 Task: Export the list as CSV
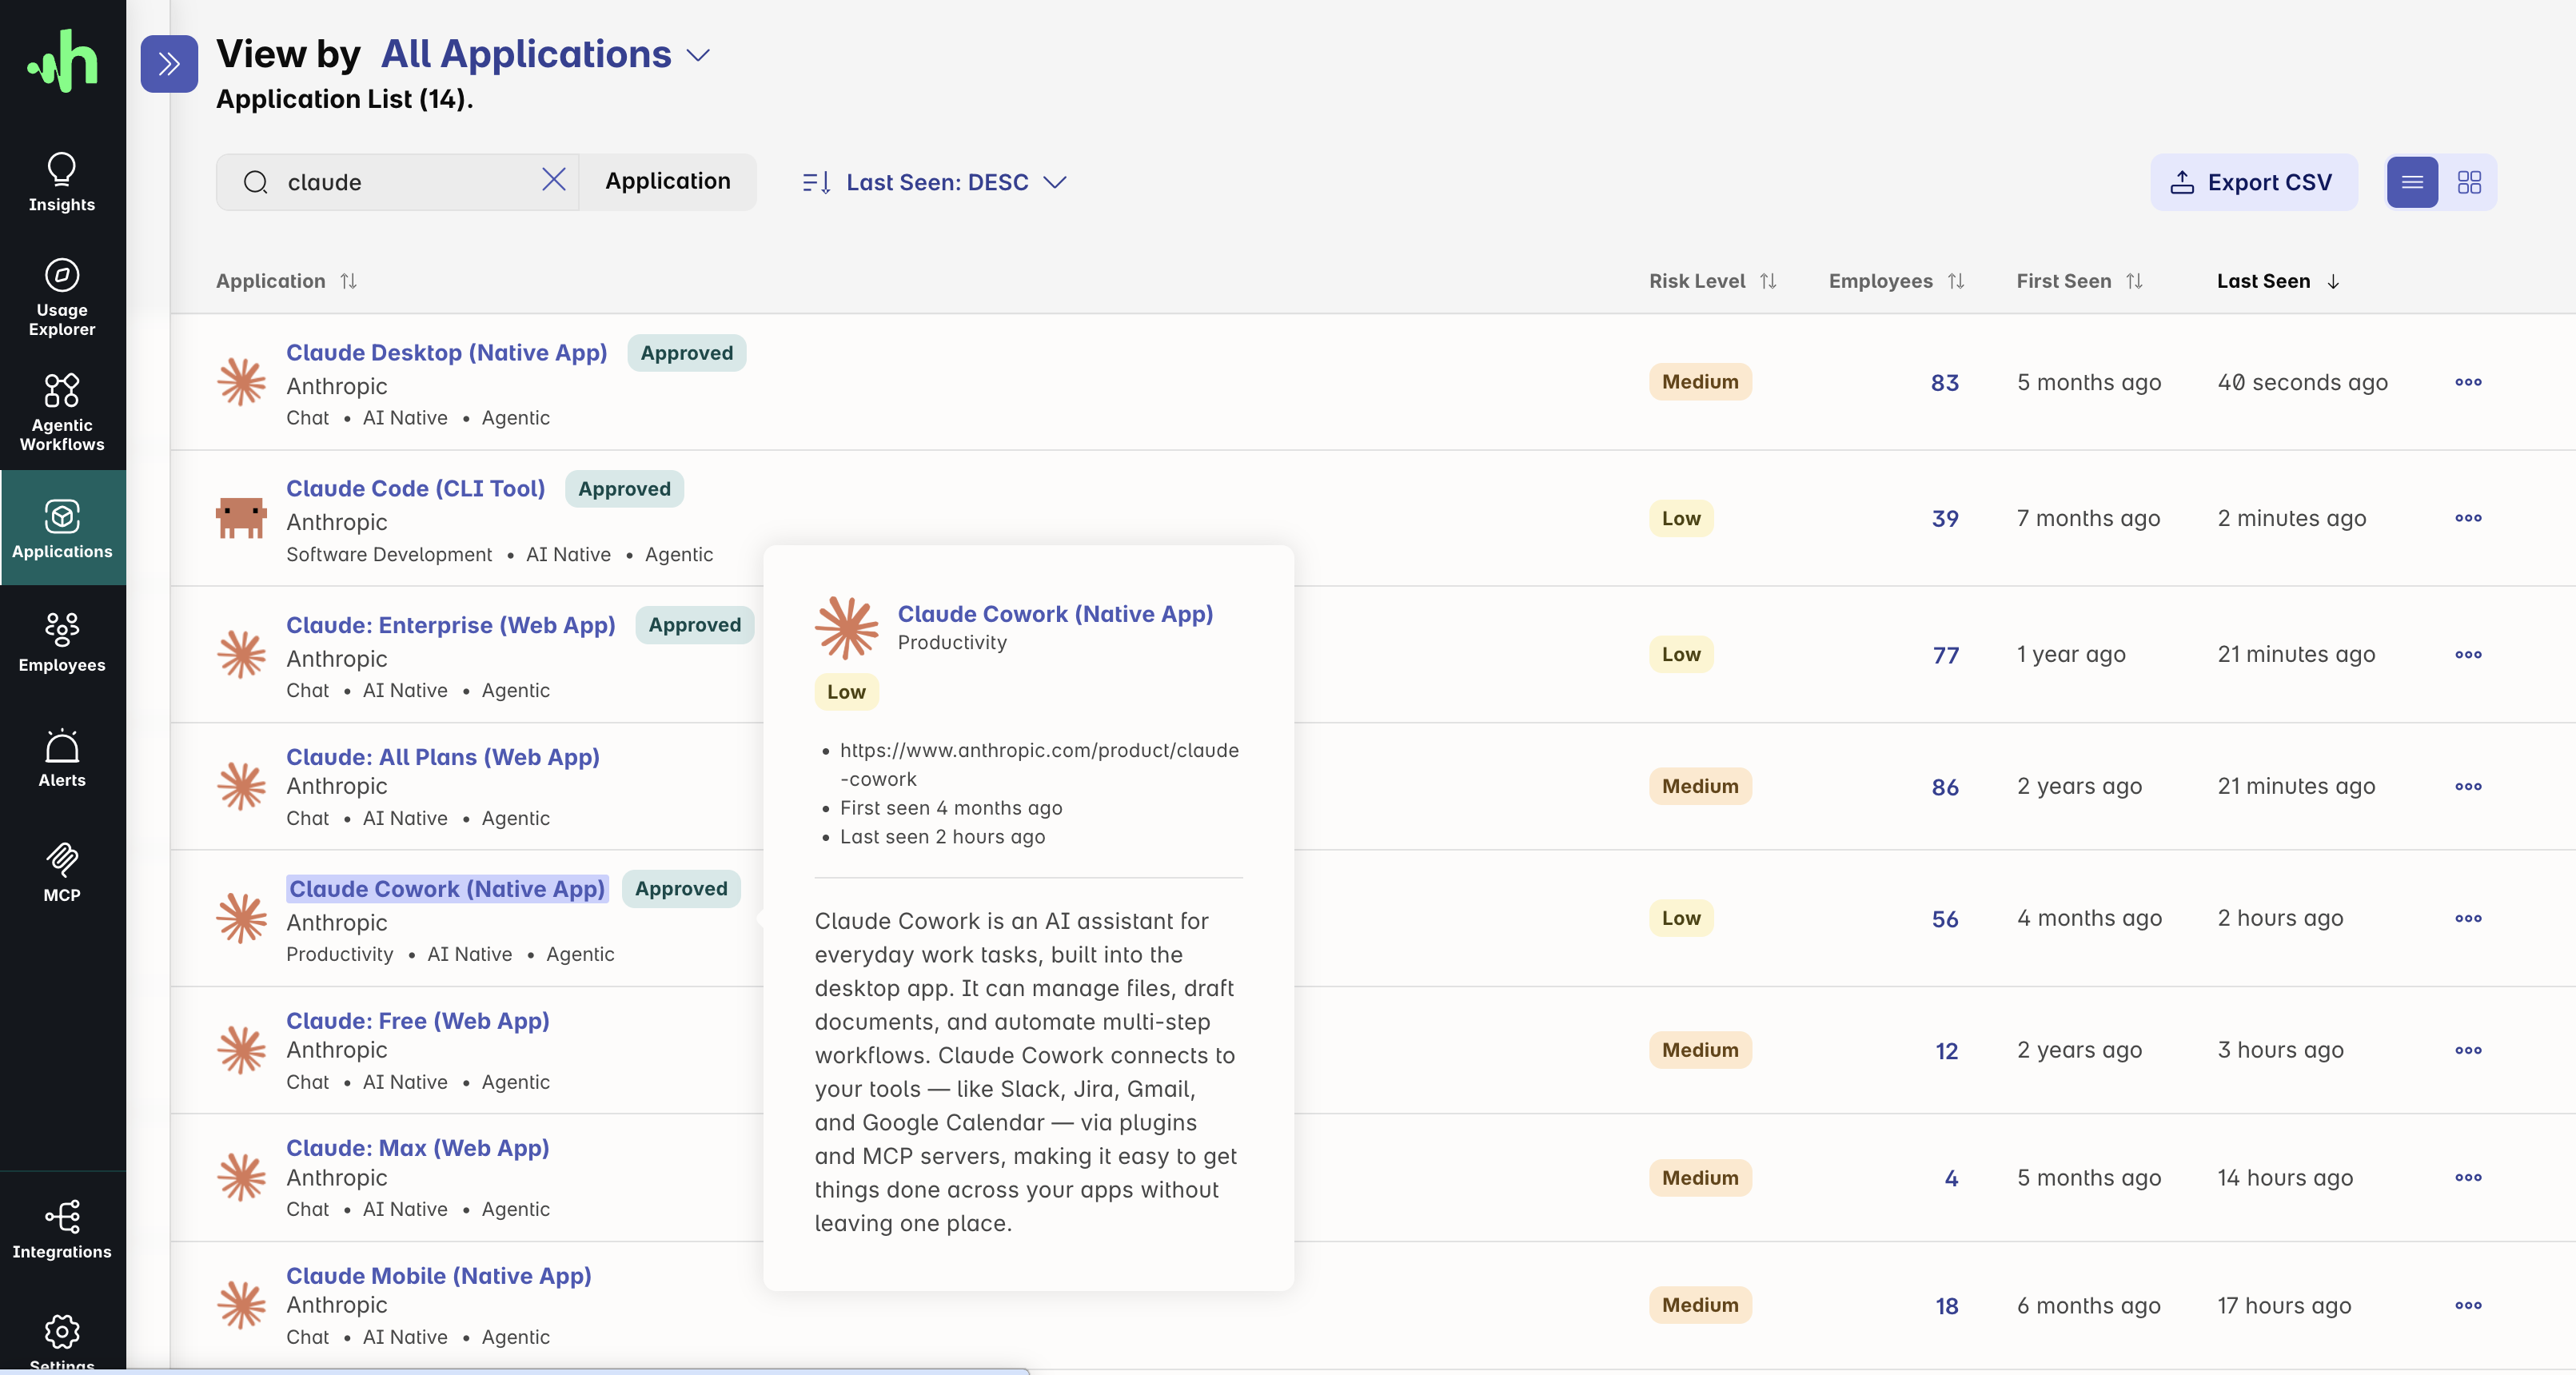click(2254, 182)
